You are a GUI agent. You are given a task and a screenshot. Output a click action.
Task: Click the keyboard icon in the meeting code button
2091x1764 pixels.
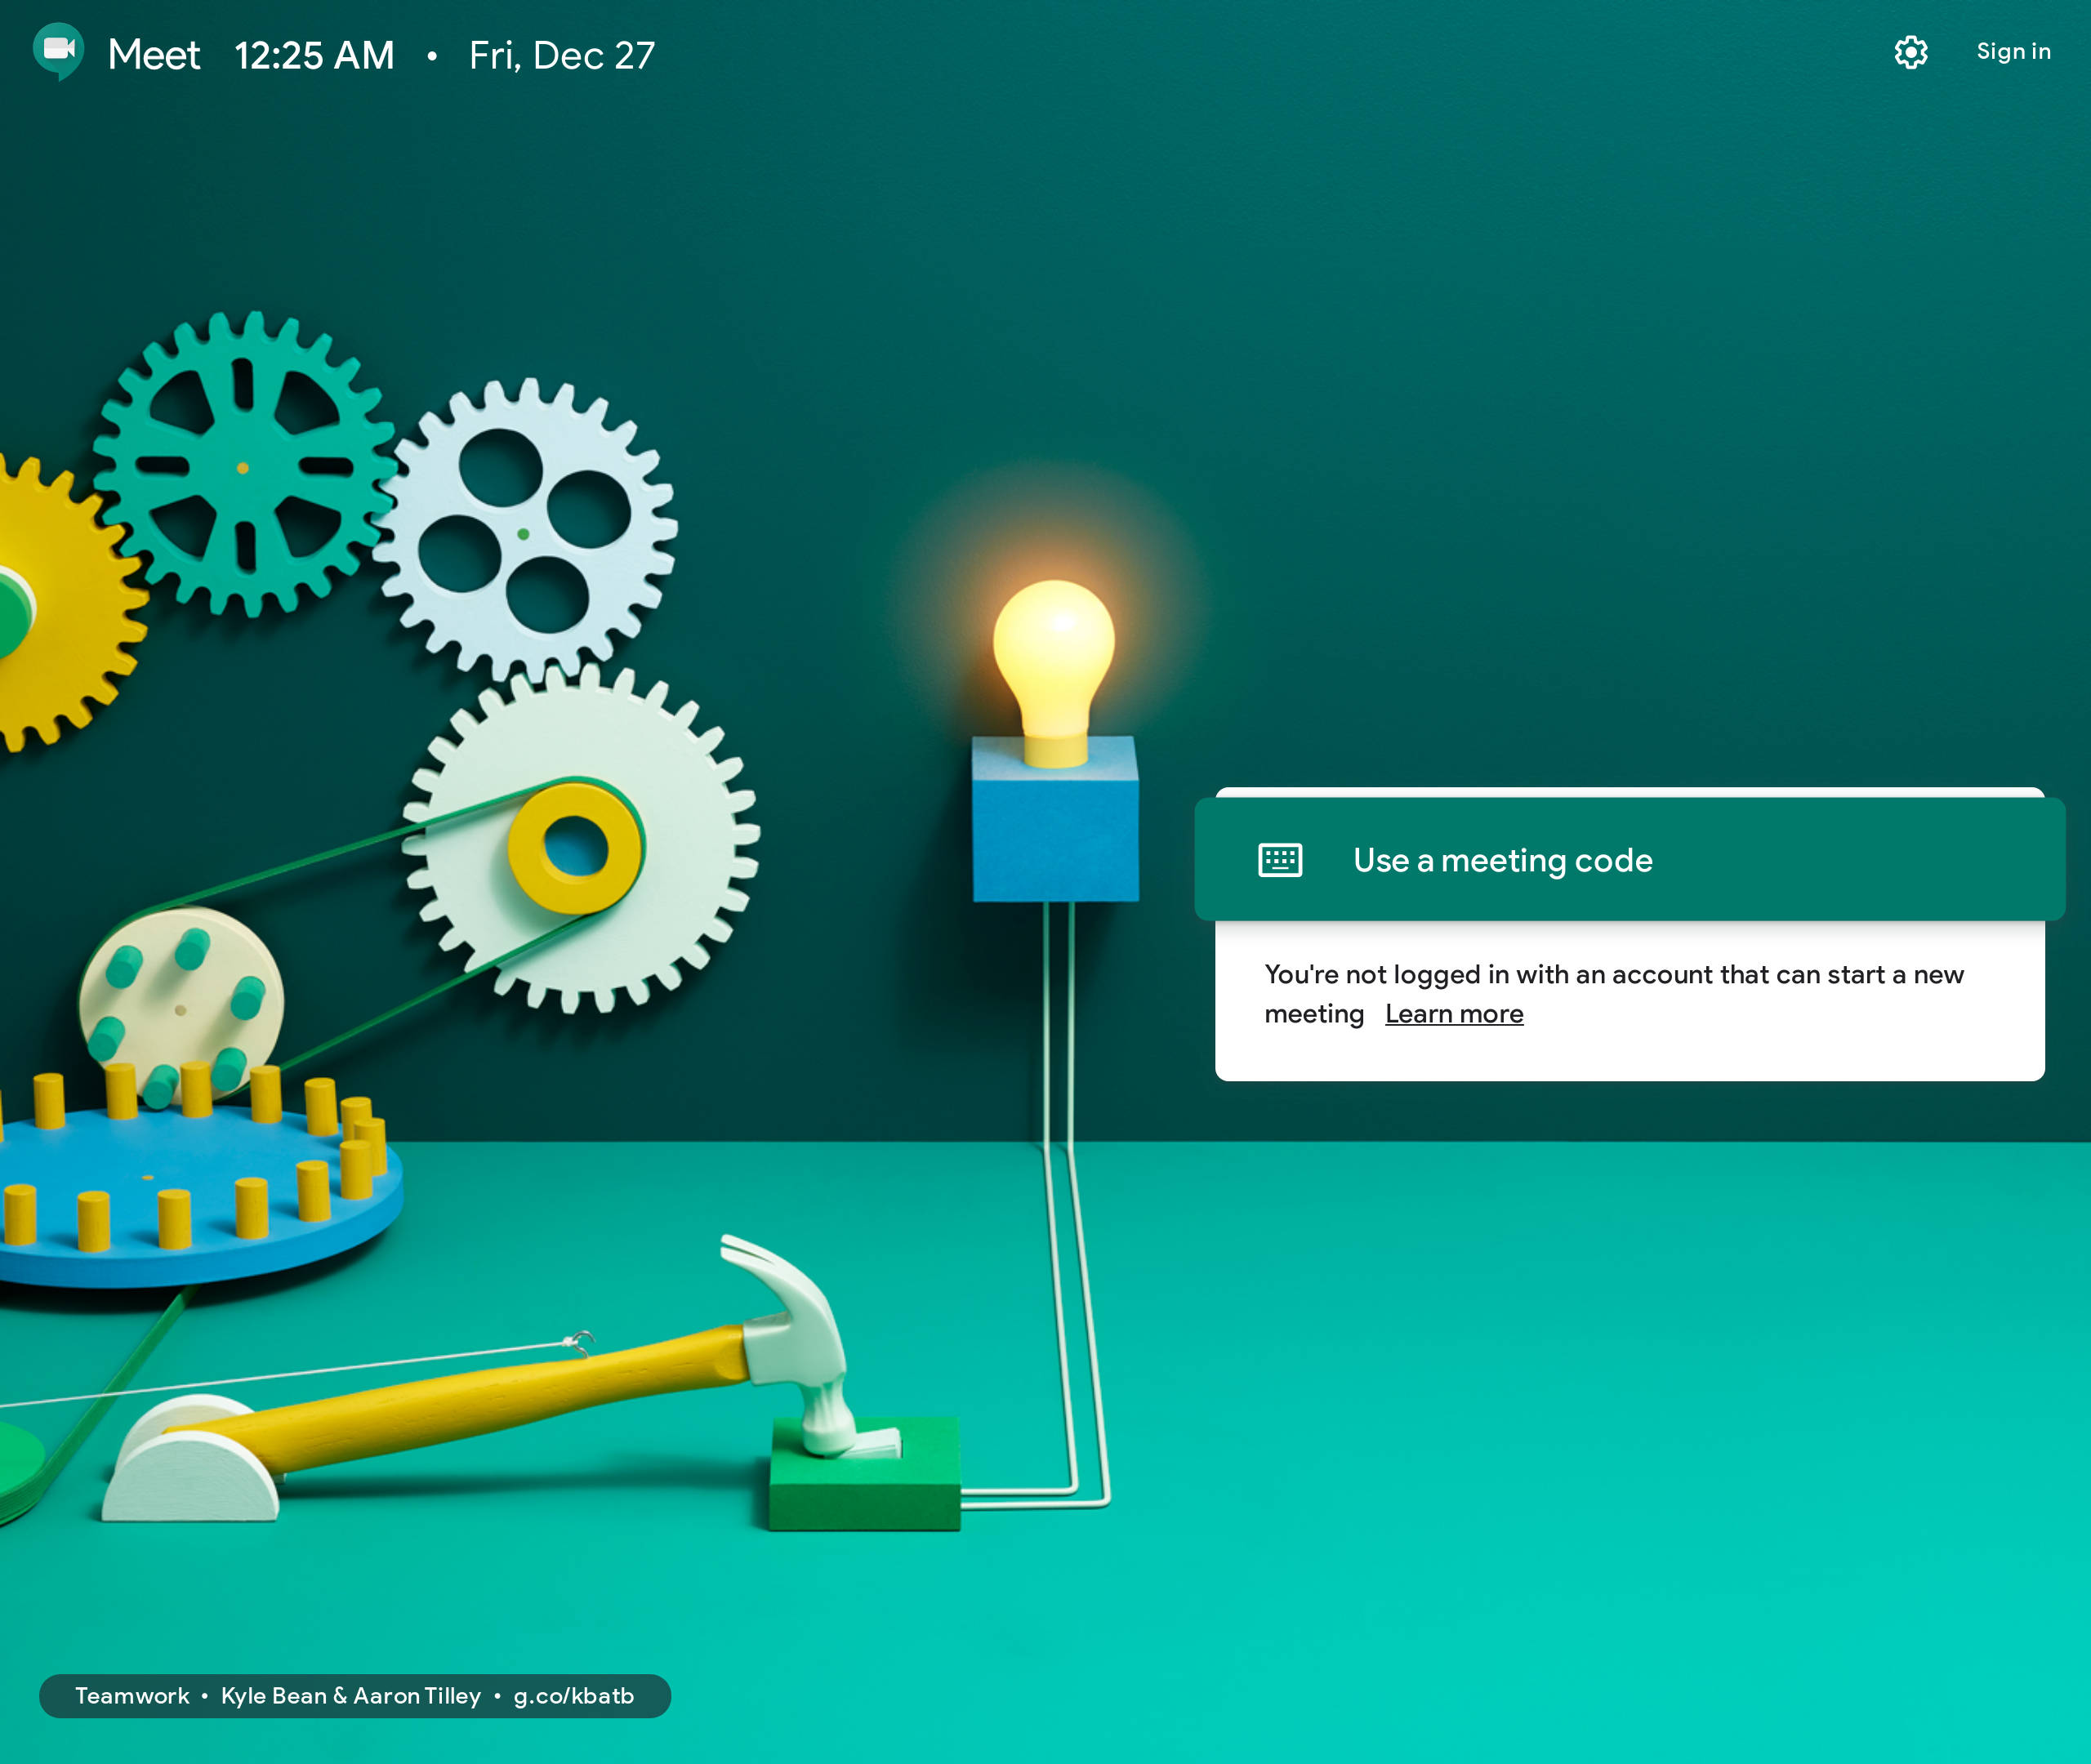[1279, 860]
